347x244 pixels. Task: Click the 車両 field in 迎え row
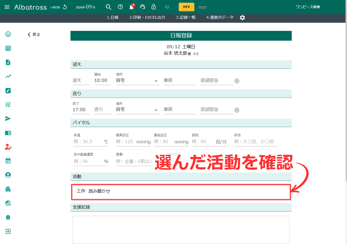tap(180, 81)
